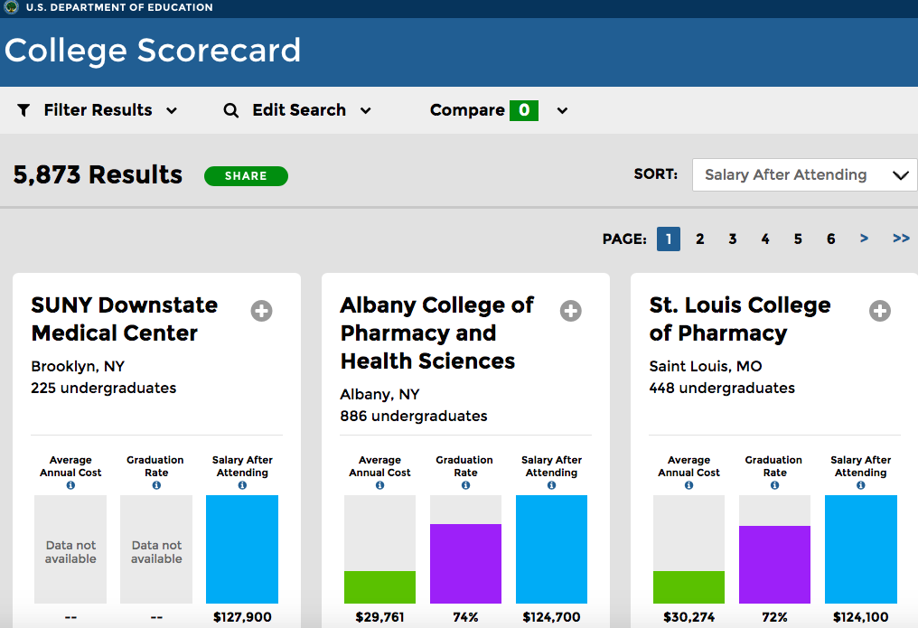The image size is (918, 628).
Task: Click the 74% graduation rate value
Action: click(x=465, y=617)
